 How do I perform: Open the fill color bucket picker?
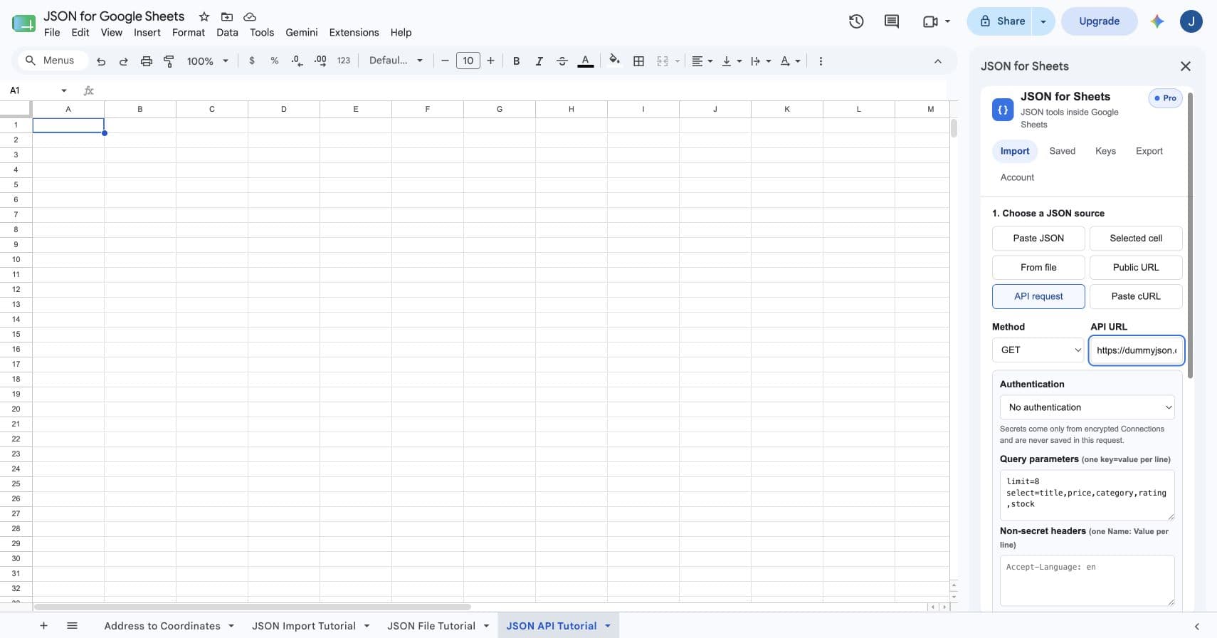pyautogui.click(x=615, y=61)
